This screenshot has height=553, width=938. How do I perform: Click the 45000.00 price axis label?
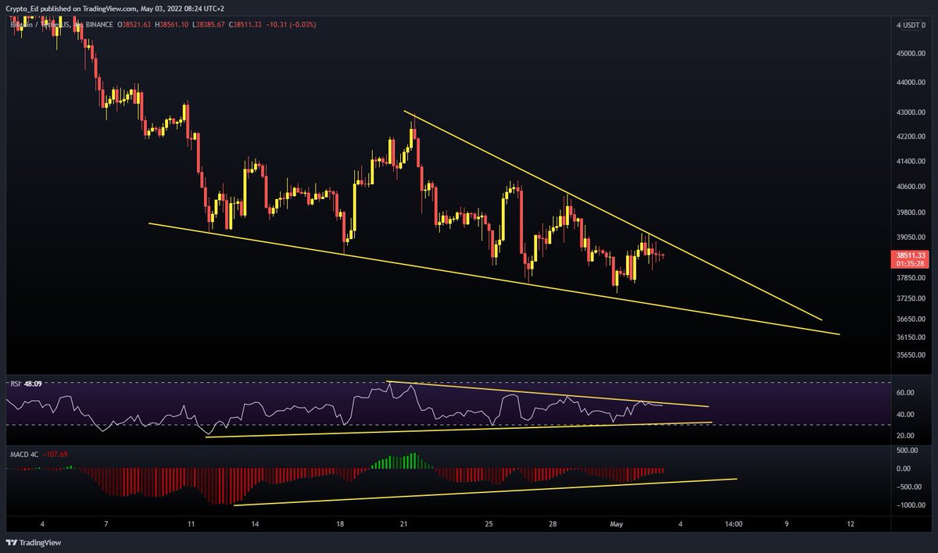coord(911,54)
